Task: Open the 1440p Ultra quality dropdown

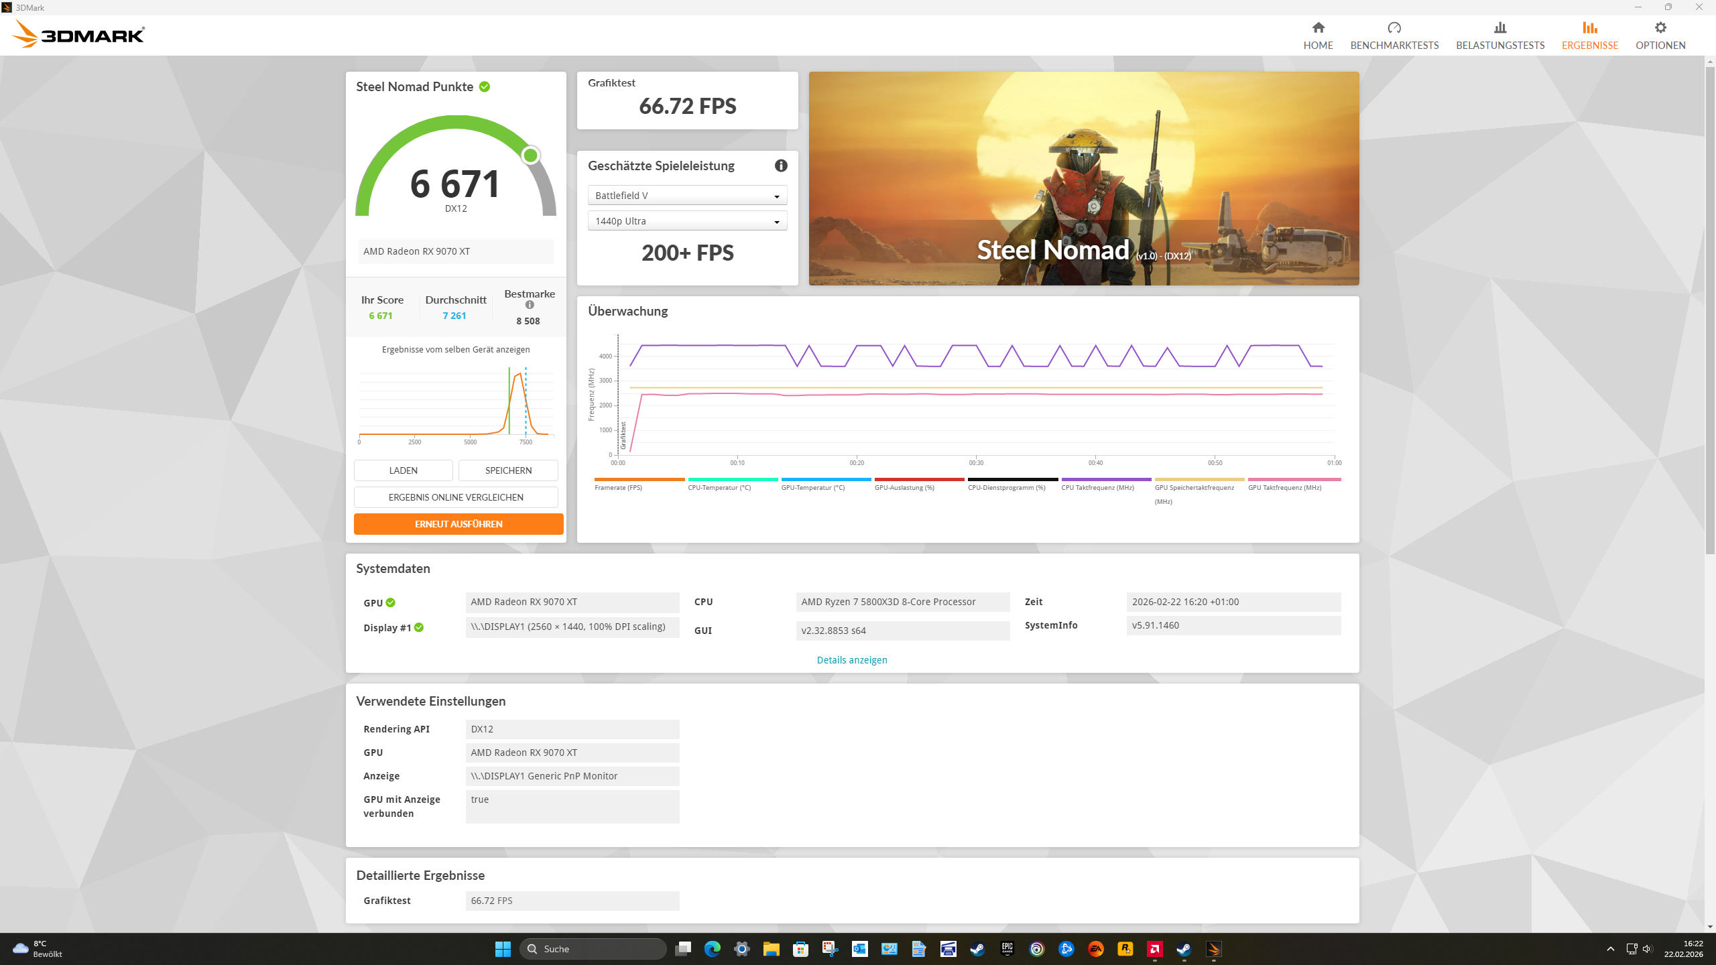Action: pos(686,220)
